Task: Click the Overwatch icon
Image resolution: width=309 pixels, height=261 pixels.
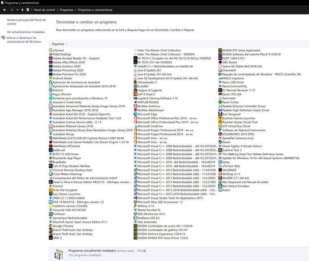Action: point(220,70)
